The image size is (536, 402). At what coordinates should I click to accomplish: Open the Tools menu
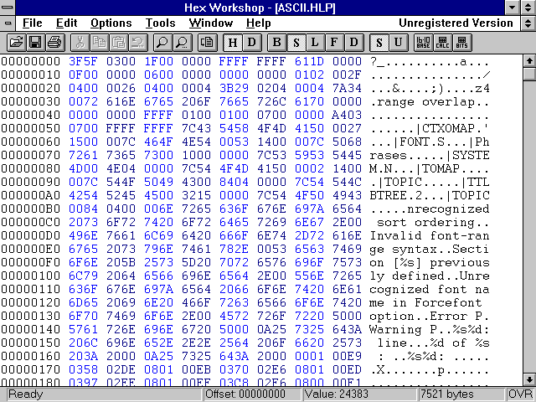[x=160, y=23]
